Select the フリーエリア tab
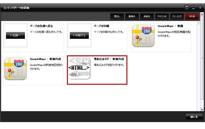Screen dimensions: 205x129 click(177, 16)
